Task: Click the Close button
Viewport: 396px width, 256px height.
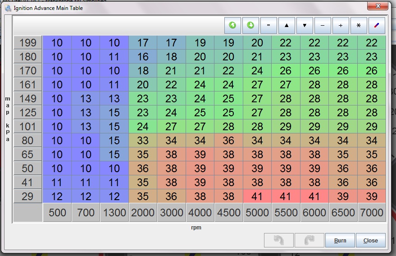Action: [x=370, y=240]
